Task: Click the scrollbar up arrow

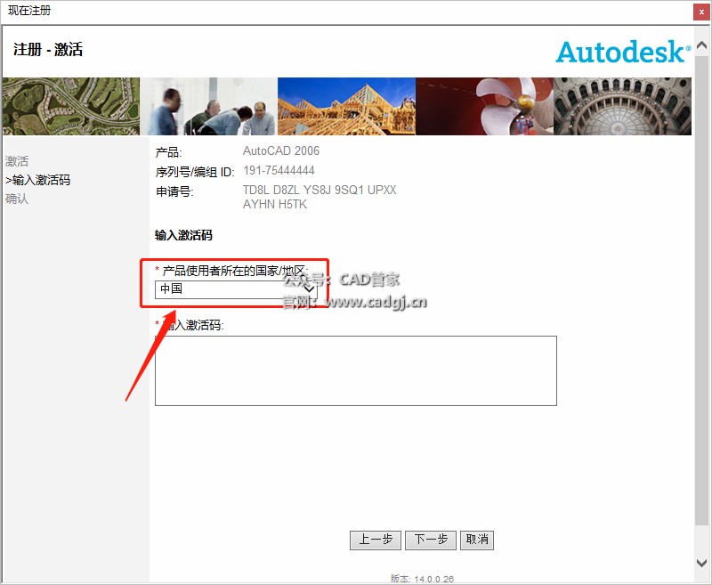Action: pyautogui.click(x=701, y=45)
